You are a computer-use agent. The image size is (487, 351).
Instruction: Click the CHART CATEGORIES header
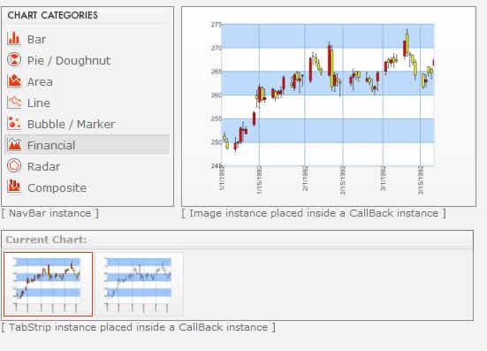point(52,15)
